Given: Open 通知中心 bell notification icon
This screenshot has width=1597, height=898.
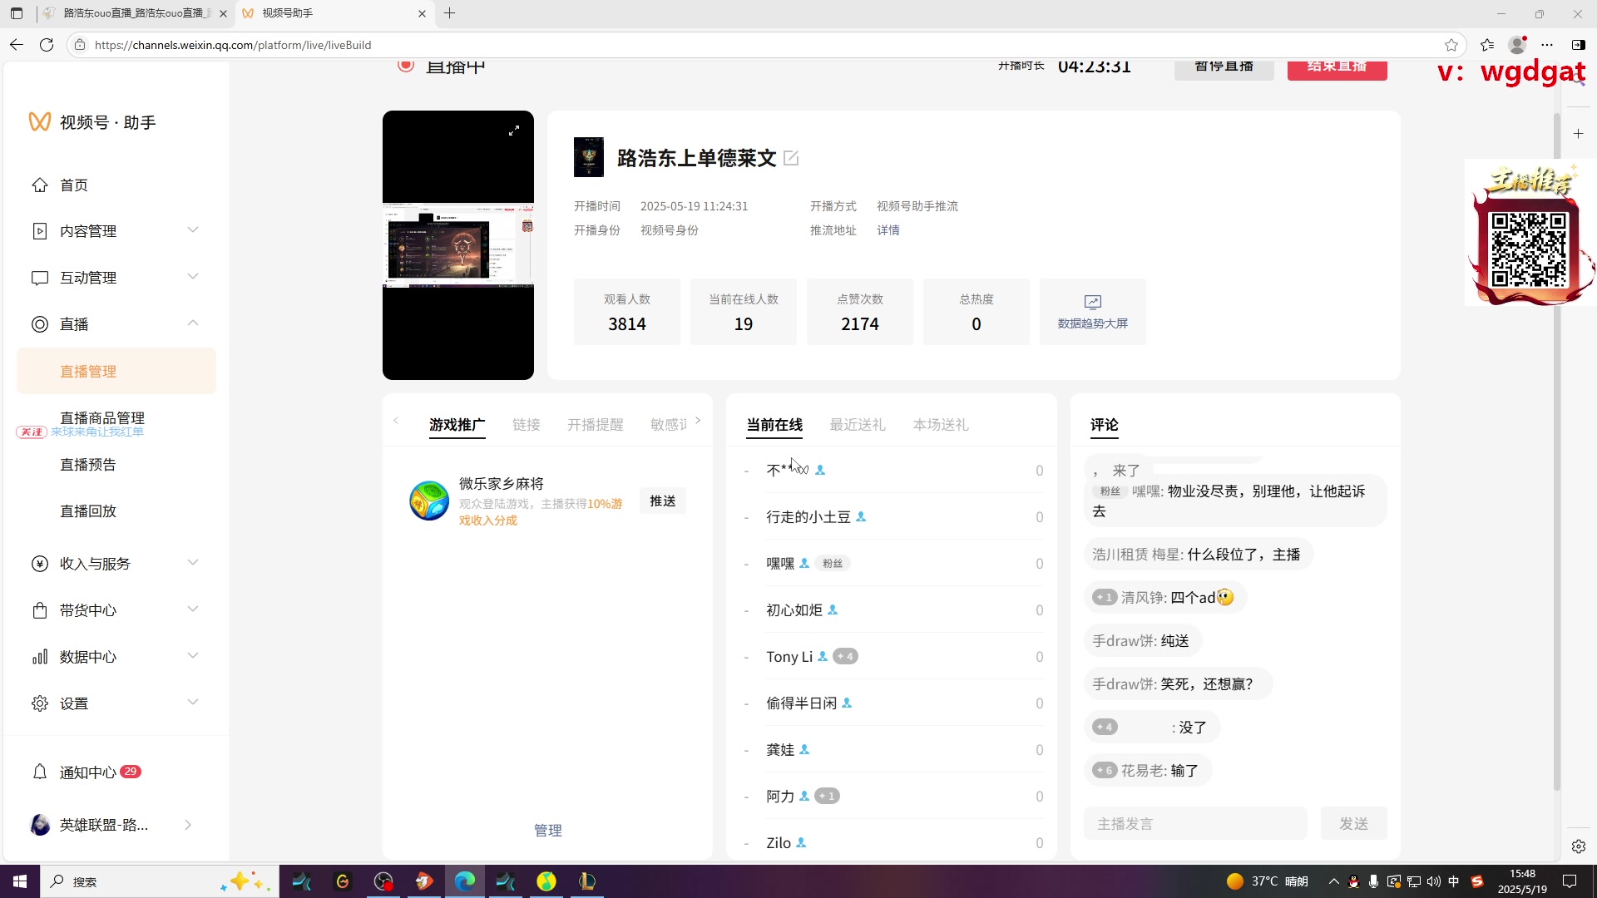Looking at the screenshot, I should pyautogui.click(x=40, y=772).
